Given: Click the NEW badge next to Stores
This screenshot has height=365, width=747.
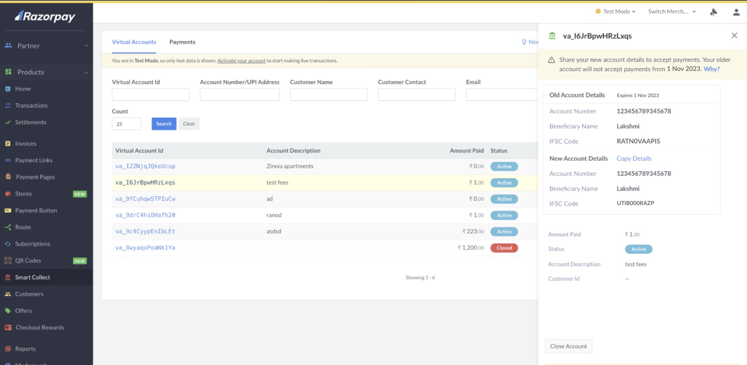Looking at the screenshot, I should [80, 194].
